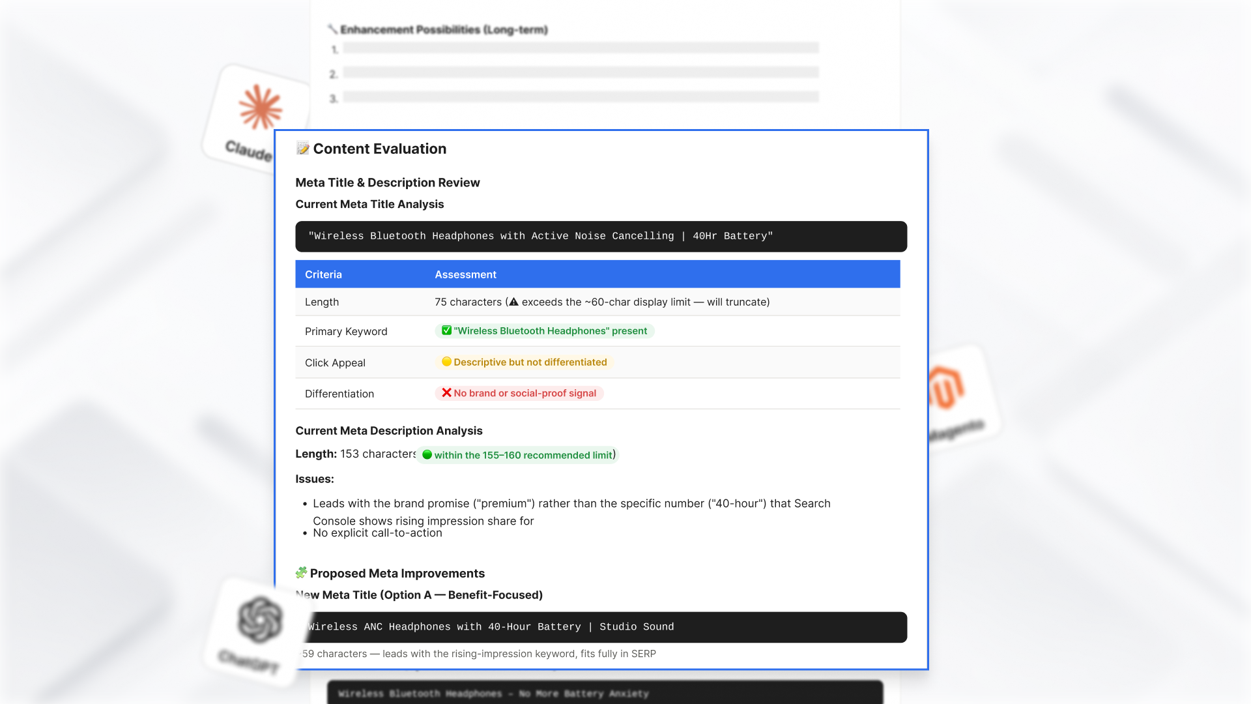
Task: Click 'Current Meta Title Analysis' subheading
Action: tap(369, 204)
